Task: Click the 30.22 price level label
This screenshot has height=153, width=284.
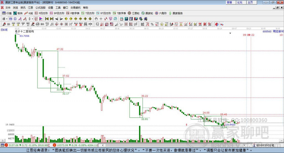Action: coord(145,96)
